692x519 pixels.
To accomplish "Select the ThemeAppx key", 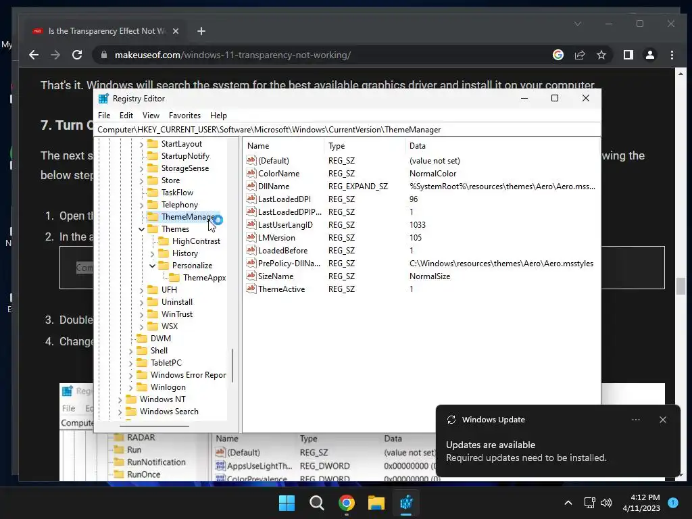I will point(204,278).
